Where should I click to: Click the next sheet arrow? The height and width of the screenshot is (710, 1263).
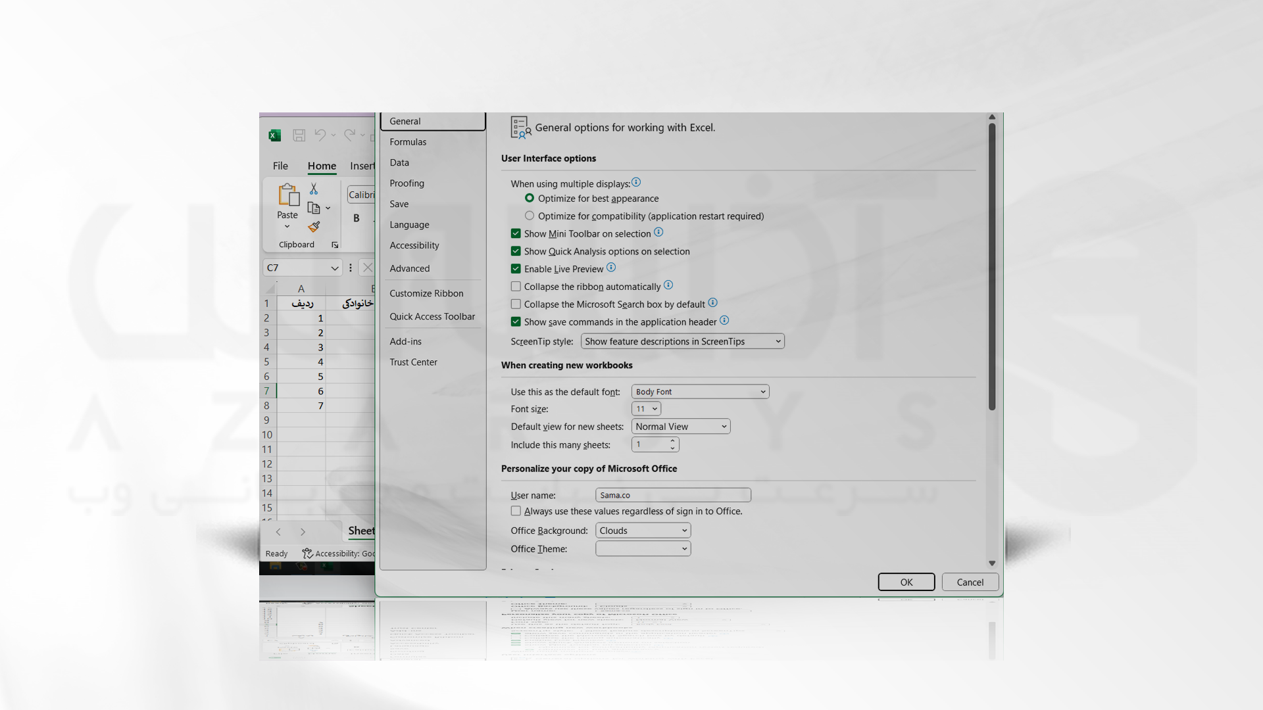coord(303,532)
